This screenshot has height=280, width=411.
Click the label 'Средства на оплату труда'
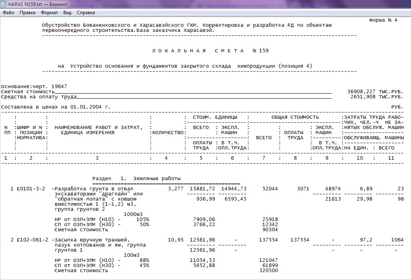coord(39,97)
